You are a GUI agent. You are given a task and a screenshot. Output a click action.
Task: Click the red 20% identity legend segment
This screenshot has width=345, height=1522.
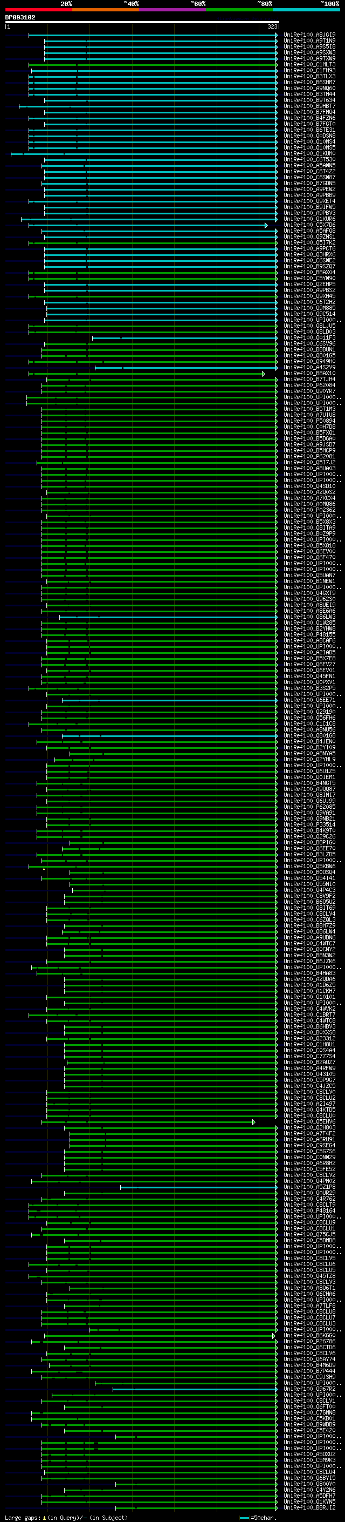click(38, 10)
